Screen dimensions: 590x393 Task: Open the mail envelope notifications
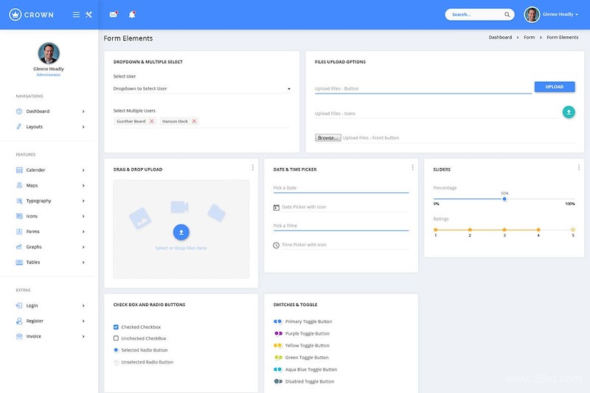point(114,14)
